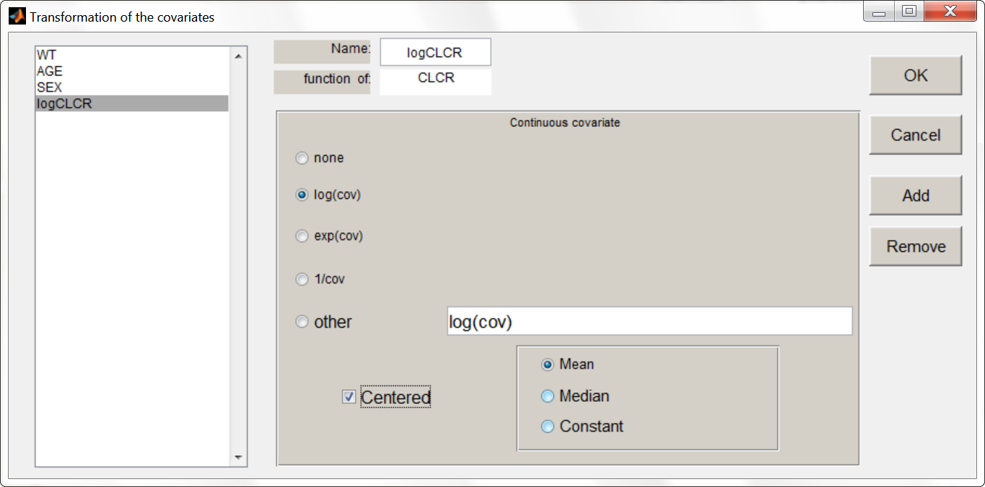Screen dimensions: 985x487
Task: Select the 'none' transformation option
Action: tap(302, 158)
